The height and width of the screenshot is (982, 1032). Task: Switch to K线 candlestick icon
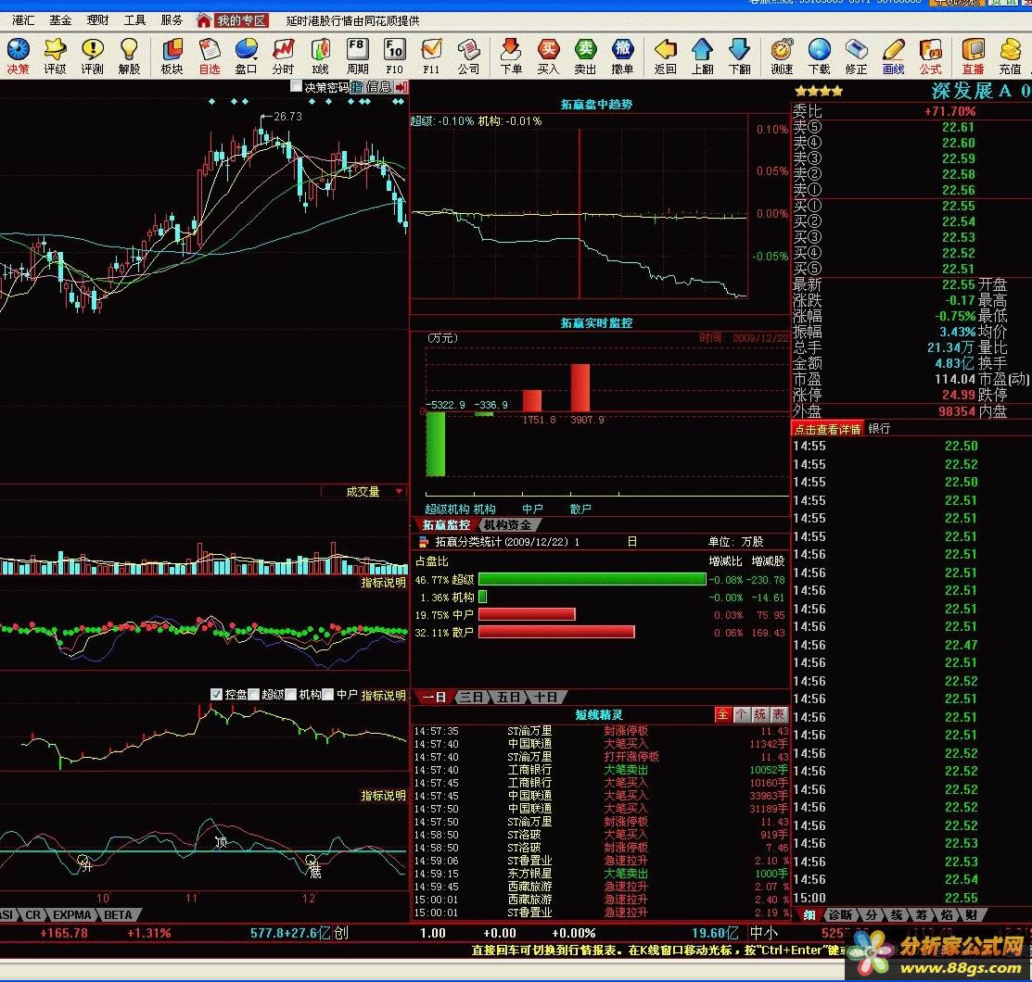tap(321, 56)
